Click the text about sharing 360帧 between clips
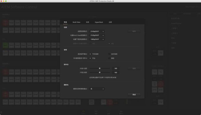Screen dimensions: 201x115 103,77
